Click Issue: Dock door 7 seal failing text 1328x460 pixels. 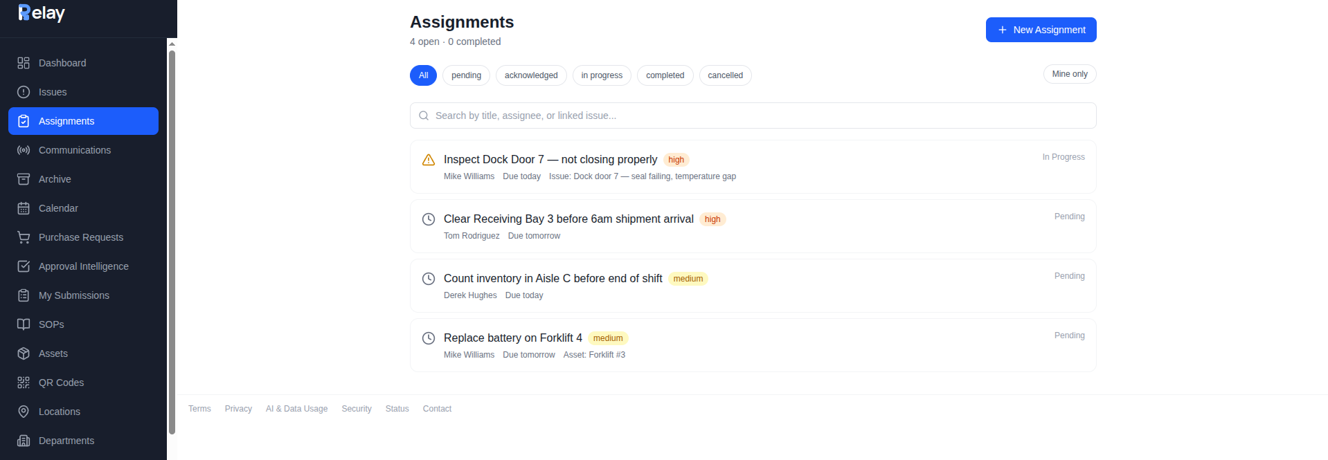pos(643,176)
